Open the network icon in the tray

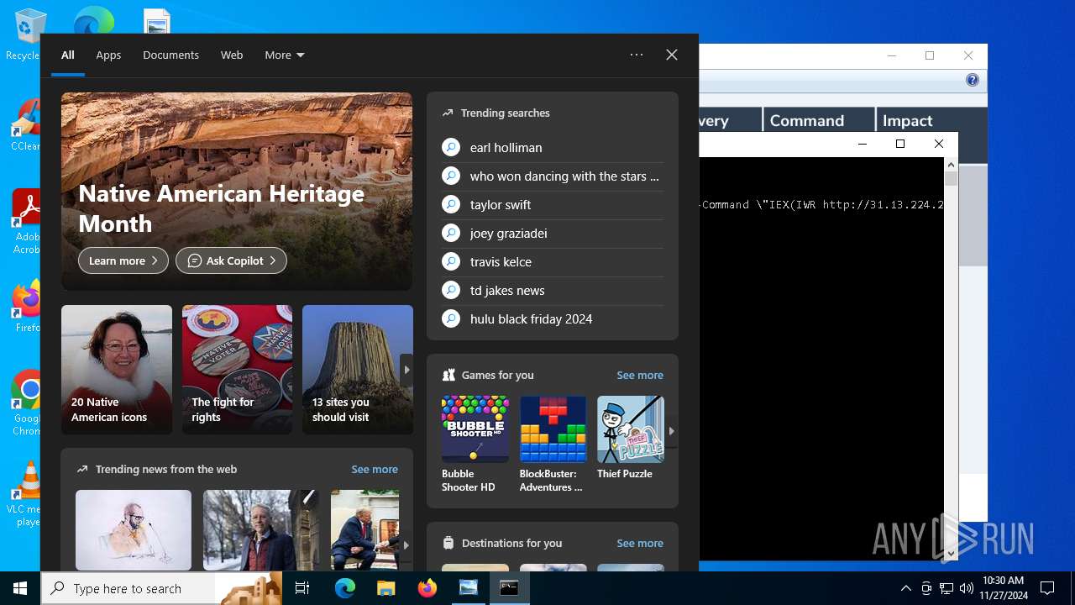(x=947, y=588)
